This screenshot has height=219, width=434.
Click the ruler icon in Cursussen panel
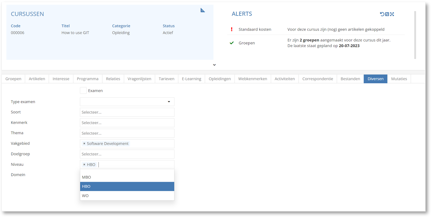coord(203,10)
